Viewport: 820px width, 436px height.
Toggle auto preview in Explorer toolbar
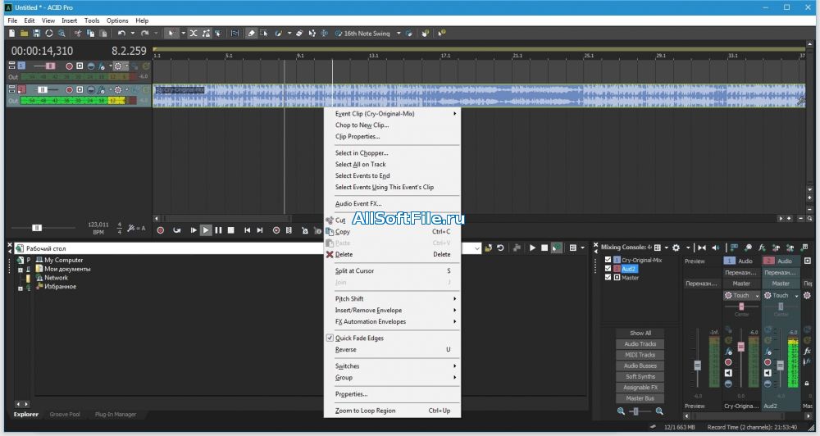pos(557,248)
